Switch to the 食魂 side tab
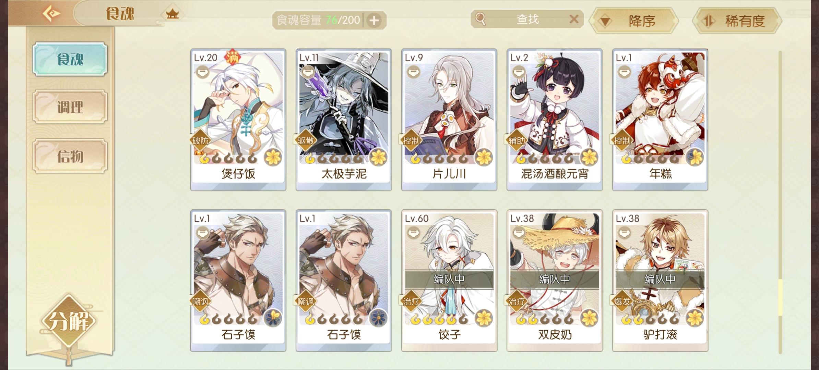The height and width of the screenshot is (370, 819). click(x=70, y=59)
